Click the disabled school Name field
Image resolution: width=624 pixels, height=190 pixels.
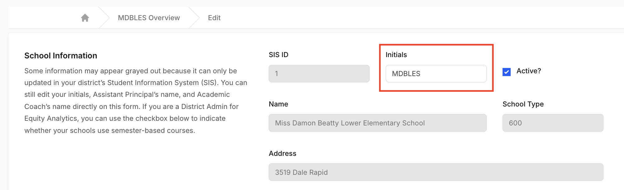point(377,123)
